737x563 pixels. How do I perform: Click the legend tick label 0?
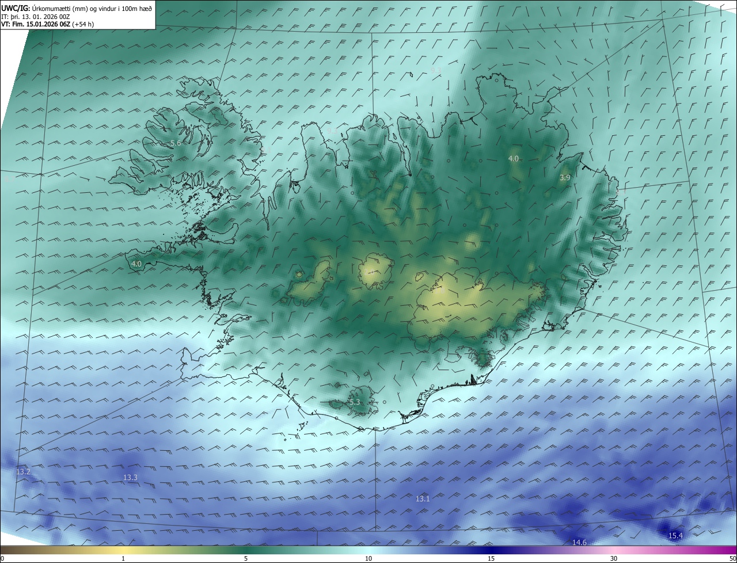[2, 558]
